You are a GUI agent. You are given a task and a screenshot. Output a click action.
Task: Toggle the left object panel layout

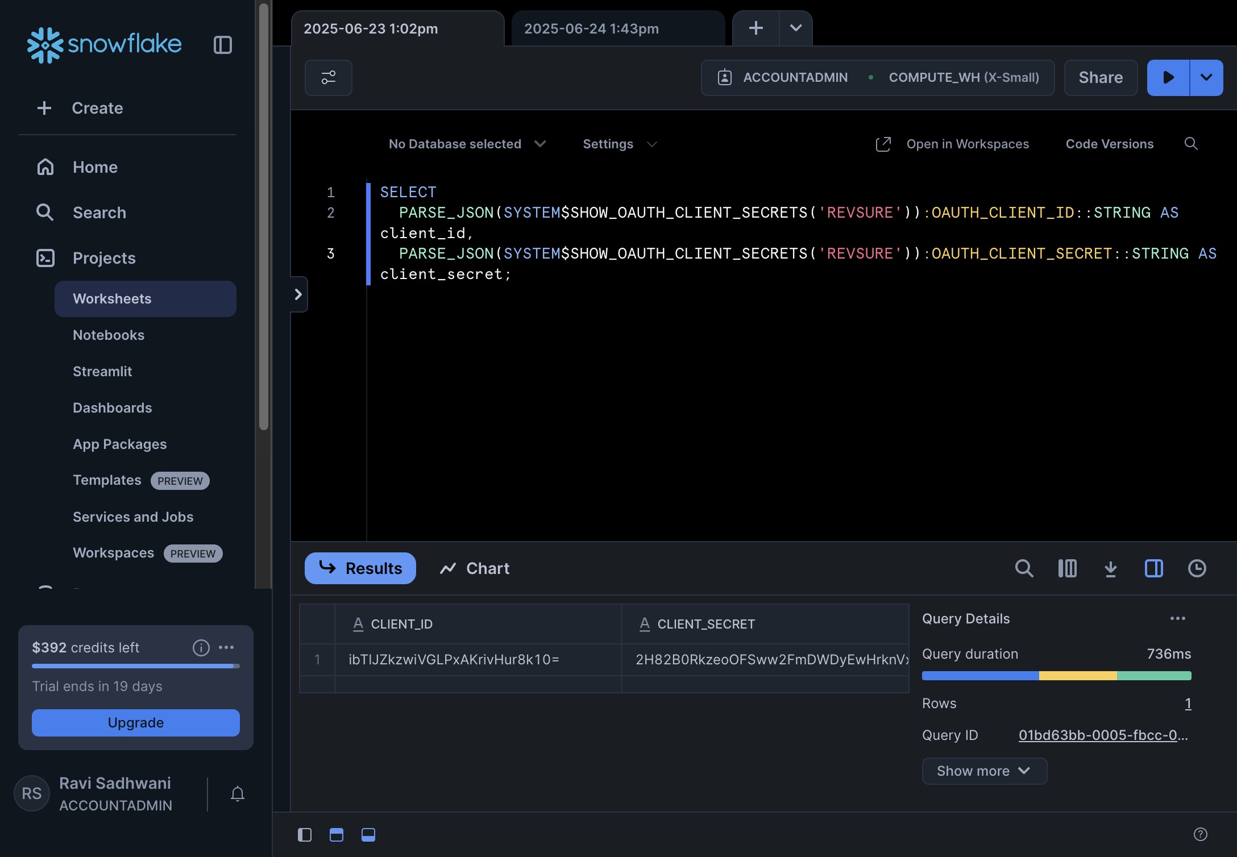(305, 834)
